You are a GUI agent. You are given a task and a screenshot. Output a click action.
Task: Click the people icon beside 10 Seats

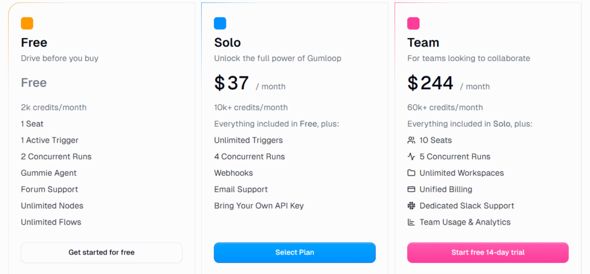[411, 140]
